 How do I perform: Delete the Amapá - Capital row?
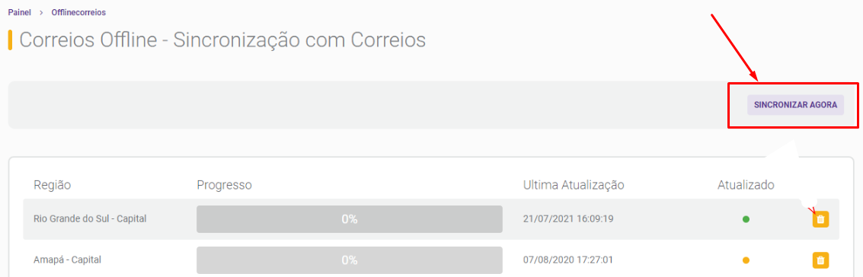pyautogui.click(x=820, y=260)
